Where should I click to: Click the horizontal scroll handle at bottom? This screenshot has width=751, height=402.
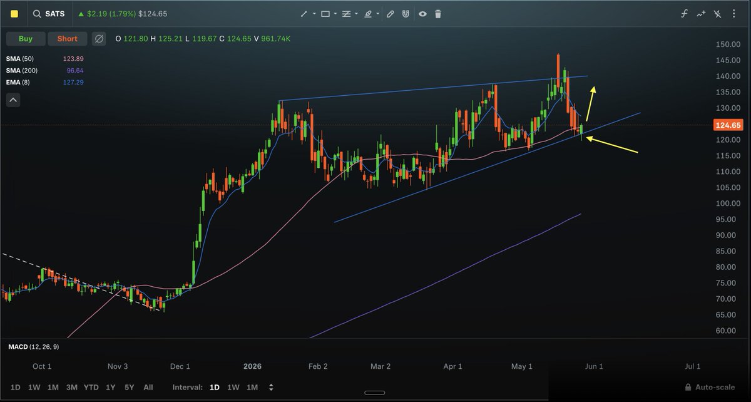coord(375,394)
